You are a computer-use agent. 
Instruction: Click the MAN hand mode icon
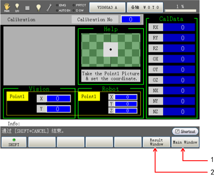[x=7, y=7]
